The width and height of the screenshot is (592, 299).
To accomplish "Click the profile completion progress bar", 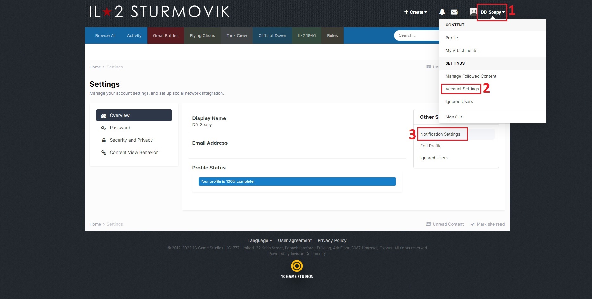I will [x=297, y=181].
